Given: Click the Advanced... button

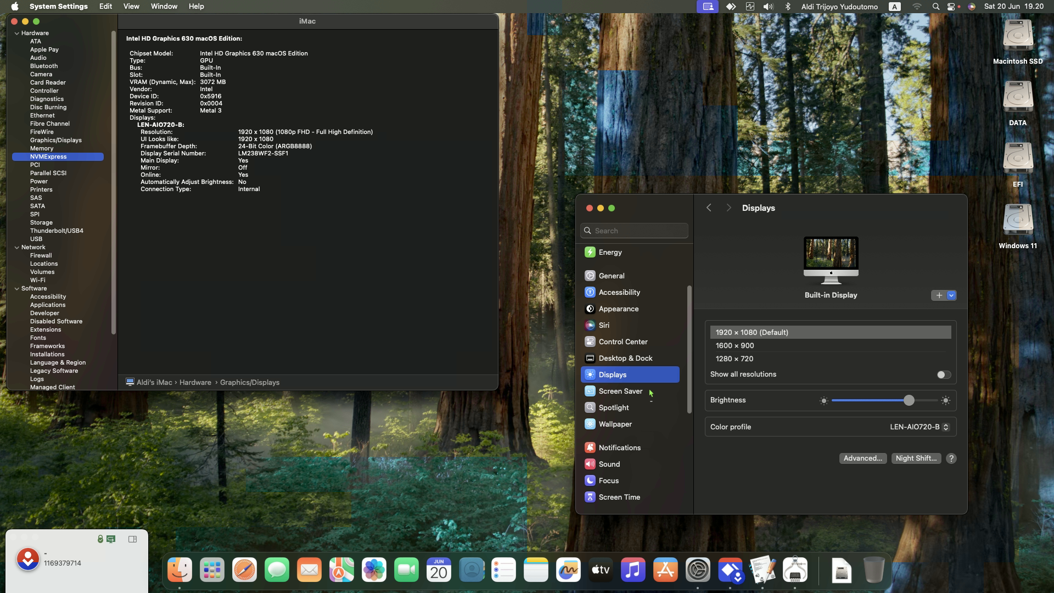Looking at the screenshot, I should [x=862, y=458].
